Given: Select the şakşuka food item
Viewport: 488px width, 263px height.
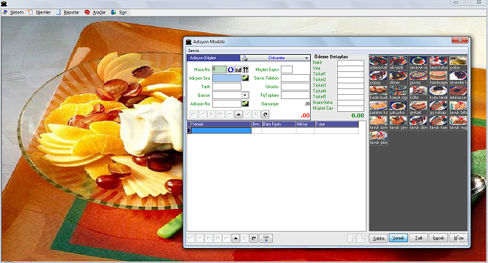Looking at the screenshot, I should coord(399,108).
